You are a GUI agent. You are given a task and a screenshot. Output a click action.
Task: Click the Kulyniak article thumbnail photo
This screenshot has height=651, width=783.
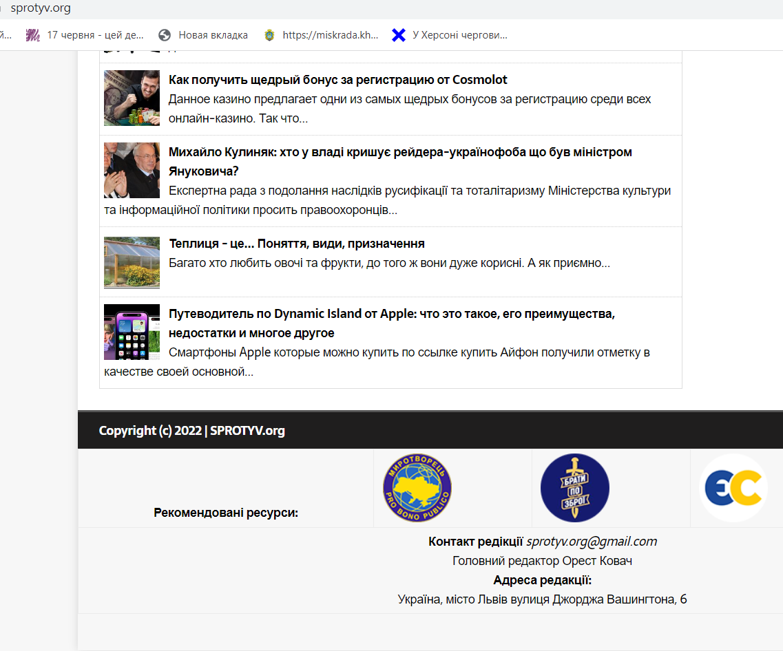(x=132, y=170)
